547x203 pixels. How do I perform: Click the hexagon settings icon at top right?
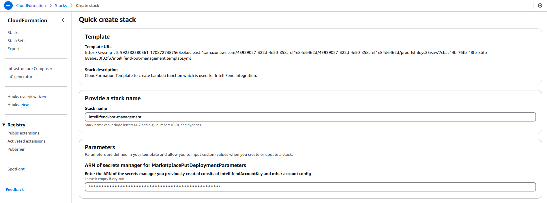[x=540, y=5]
